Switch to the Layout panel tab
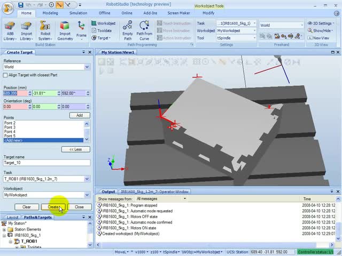This screenshot has height=256, width=342. pos(12,217)
